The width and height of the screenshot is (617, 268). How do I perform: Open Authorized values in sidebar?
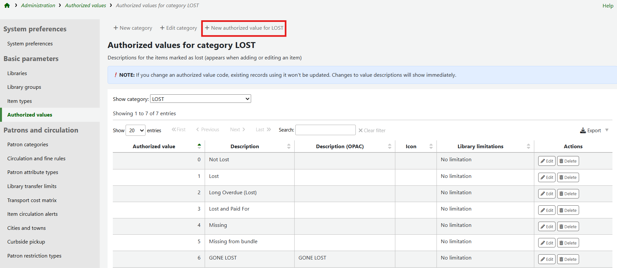30,115
